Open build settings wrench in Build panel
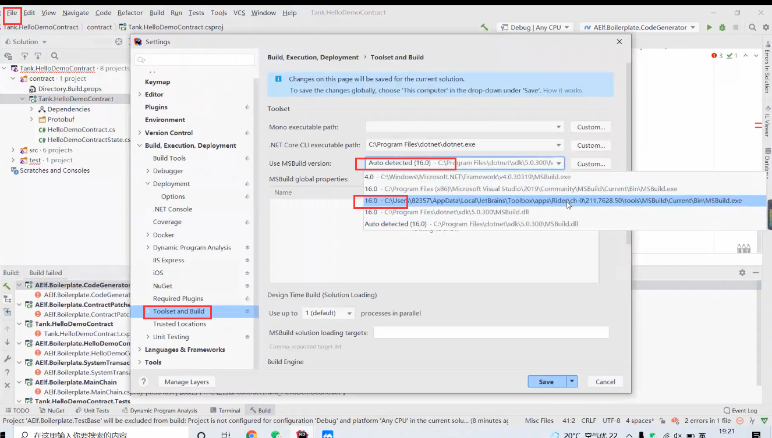The image size is (772, 438). 7,358
